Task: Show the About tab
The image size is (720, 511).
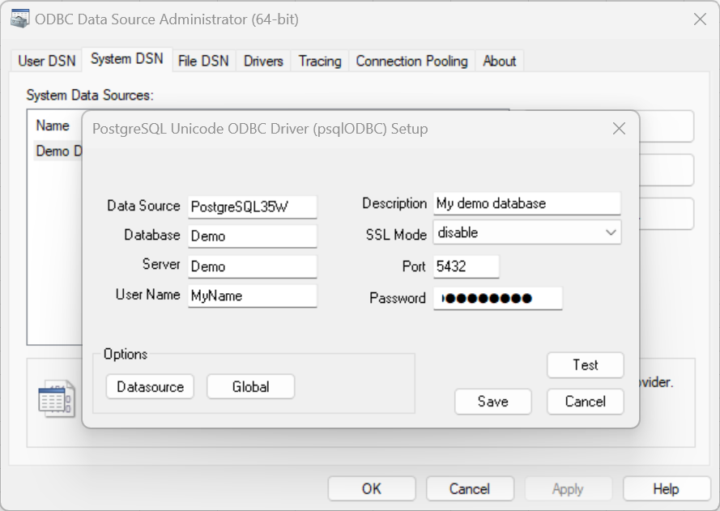Action: coord(499,61)
